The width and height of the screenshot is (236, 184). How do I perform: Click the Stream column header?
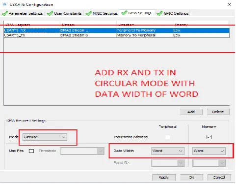pos(88,25)
